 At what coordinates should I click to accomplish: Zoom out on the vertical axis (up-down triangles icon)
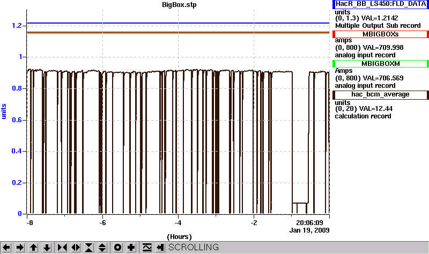click(102, 248)
